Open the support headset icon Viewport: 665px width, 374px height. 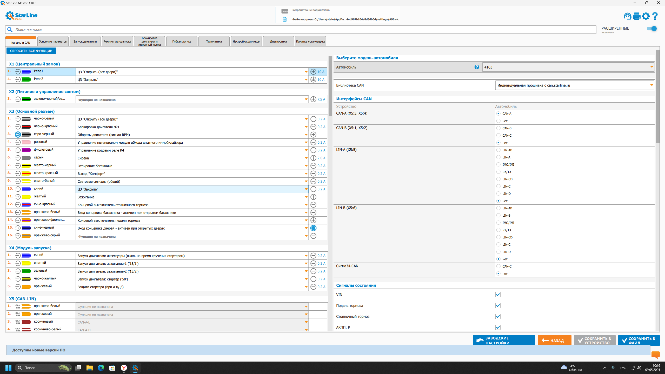coord(627,16)
